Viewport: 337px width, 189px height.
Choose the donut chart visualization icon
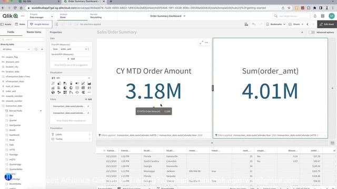click(x=71, y=88)
